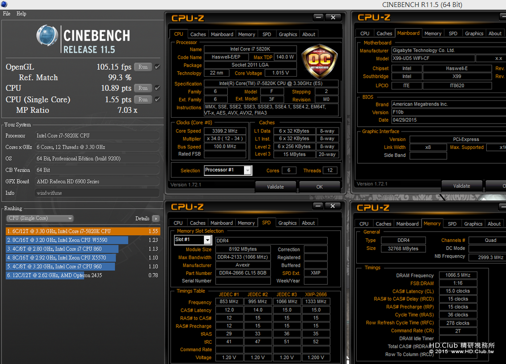The height and width of the screenshot is (364, 506).
Task: Open the File menu in Cinebench
Action: pyautogui.click(x=6, y=13)
